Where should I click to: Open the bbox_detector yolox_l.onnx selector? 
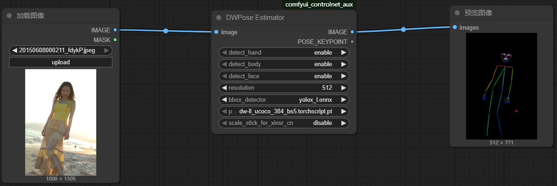[284, 99]
